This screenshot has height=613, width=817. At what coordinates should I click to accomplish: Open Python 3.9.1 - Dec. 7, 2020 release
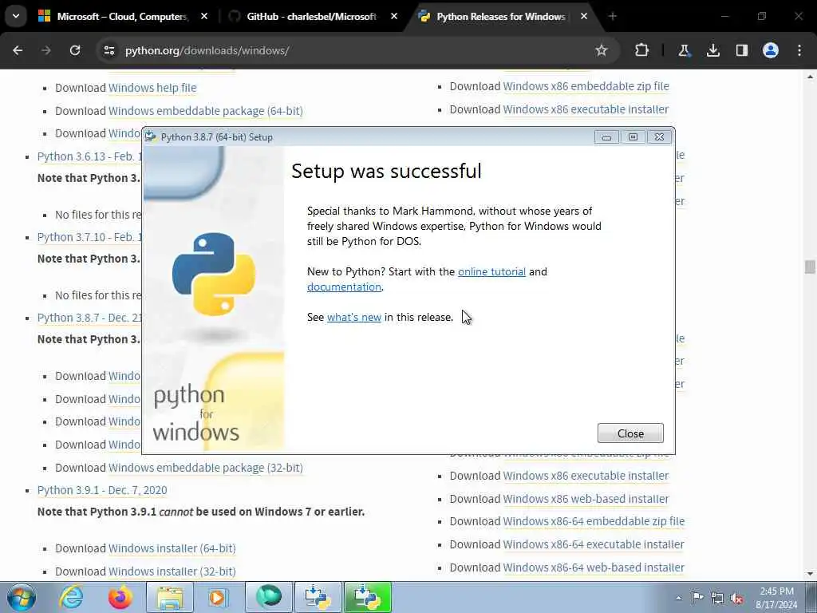click(102, 490)
